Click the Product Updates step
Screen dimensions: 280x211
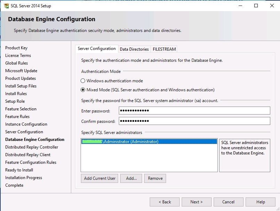20,78
